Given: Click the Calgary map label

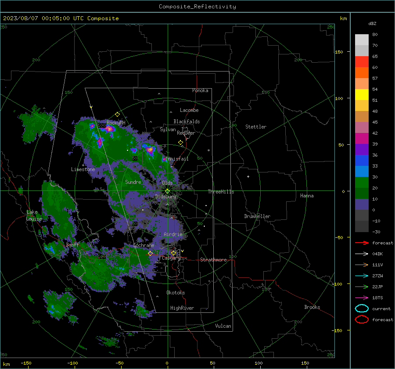Looking at the screenshot, I should (x=171, y=258).
